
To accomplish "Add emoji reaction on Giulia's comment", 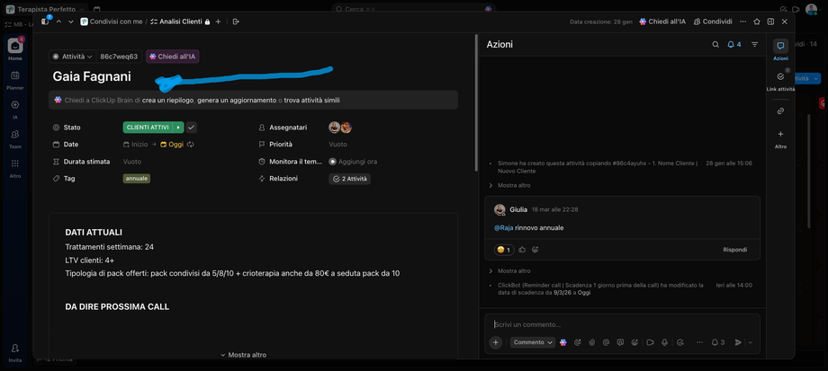I will coord(535,250).
